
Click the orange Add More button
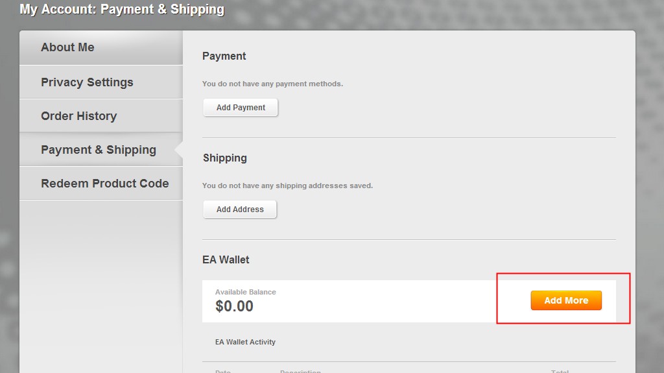tap(566, 300)
